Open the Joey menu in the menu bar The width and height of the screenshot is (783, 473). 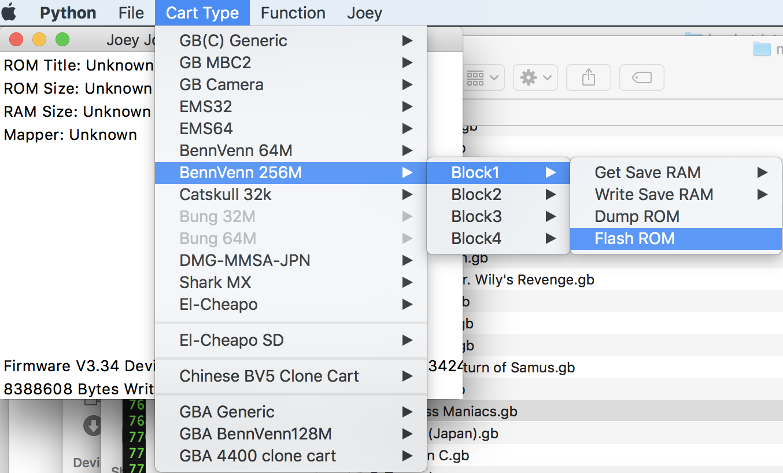pyautogui.click(x=364, y=13)
